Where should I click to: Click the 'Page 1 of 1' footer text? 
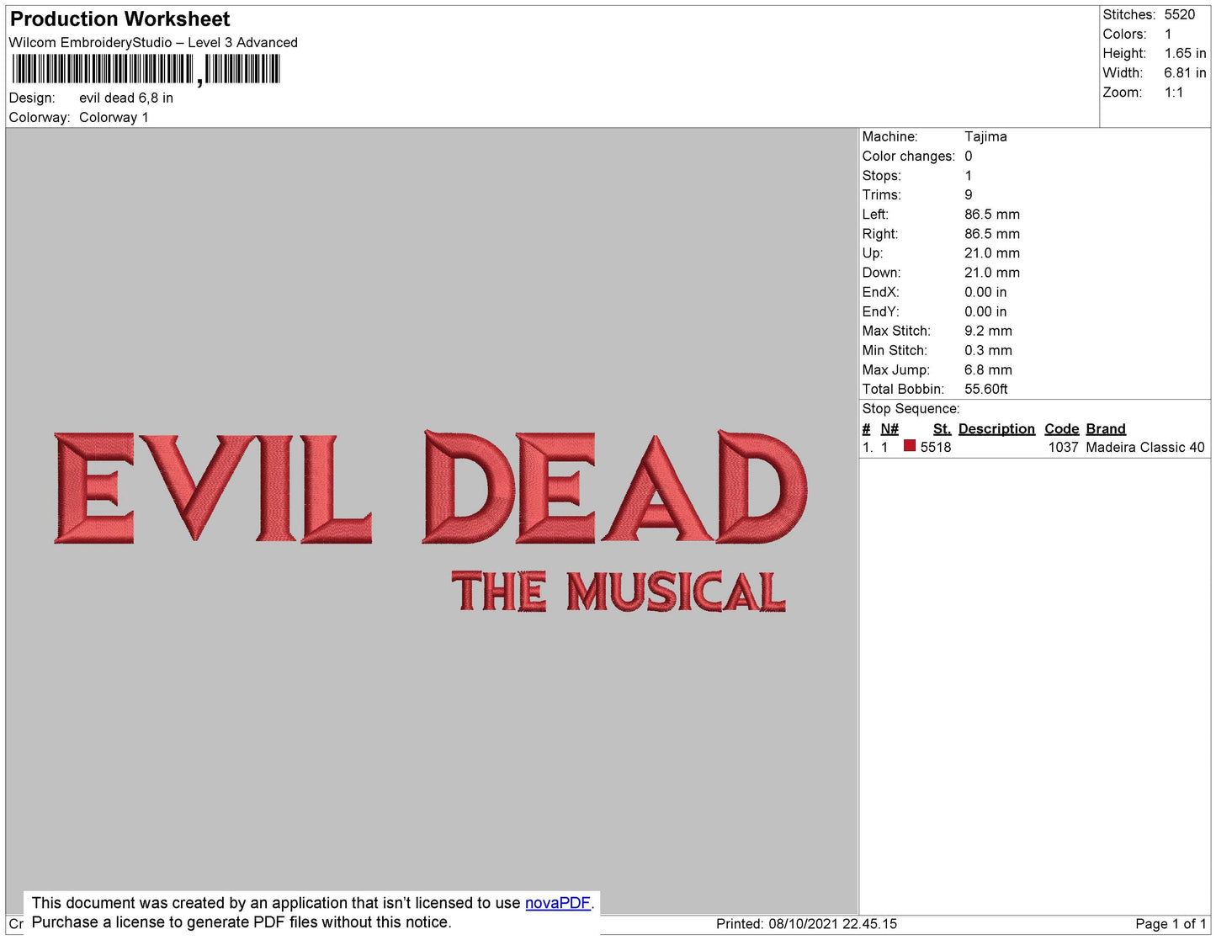click(1171, 924)
